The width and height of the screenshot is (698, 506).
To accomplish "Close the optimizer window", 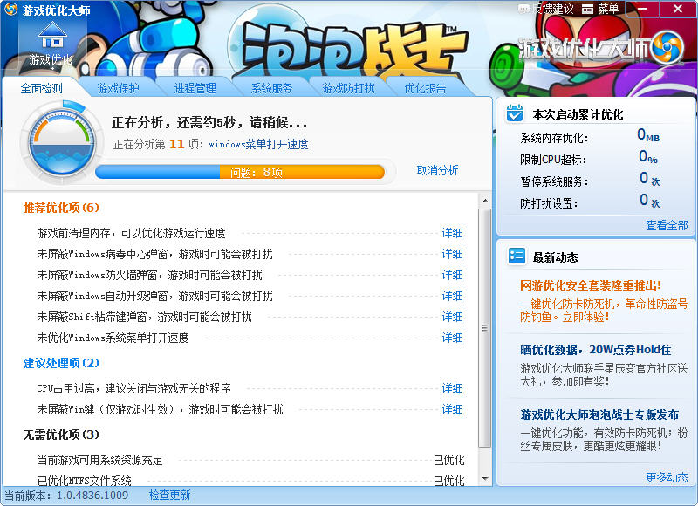I will pyautogui.click(x=678, y=9).
